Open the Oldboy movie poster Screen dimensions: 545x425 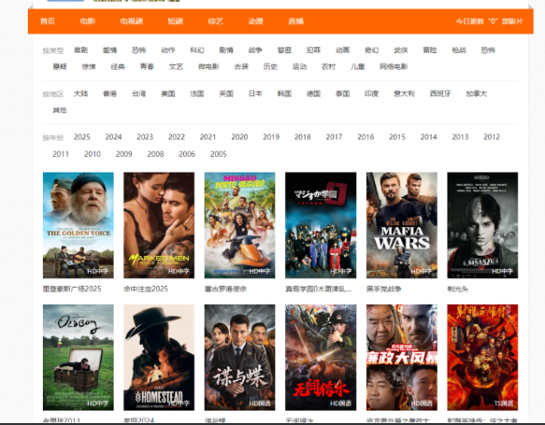[x=79, y=358]
